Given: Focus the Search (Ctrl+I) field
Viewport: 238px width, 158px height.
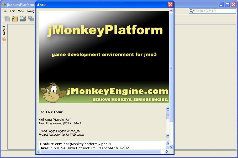Looking at the screenshot, I should [215, 11].
